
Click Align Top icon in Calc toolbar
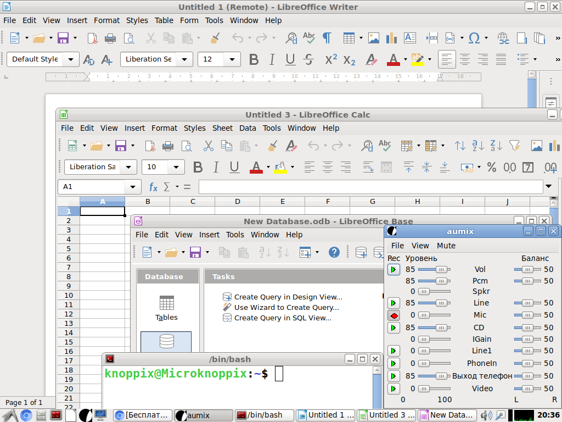click(x=408, y=167)
